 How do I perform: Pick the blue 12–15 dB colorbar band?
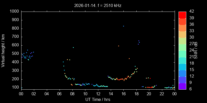point(182,73)
